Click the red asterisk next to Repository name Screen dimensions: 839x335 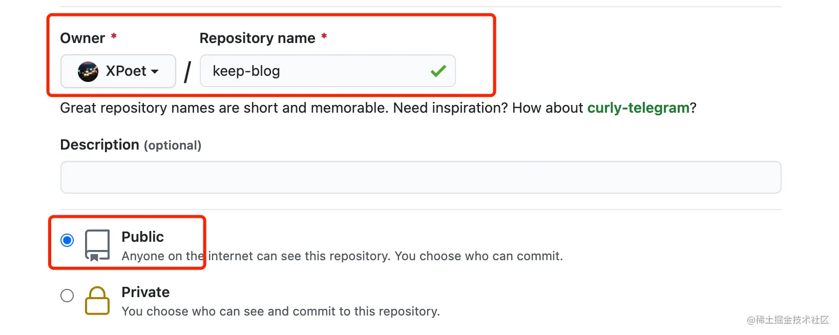pyautogui.click(x=324, y=37)
